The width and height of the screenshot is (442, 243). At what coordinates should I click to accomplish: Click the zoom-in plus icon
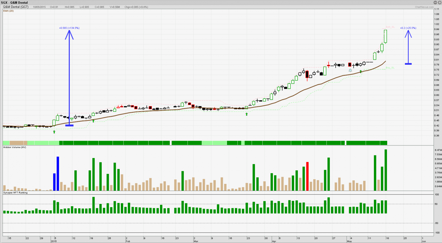[x=439, y=2]
